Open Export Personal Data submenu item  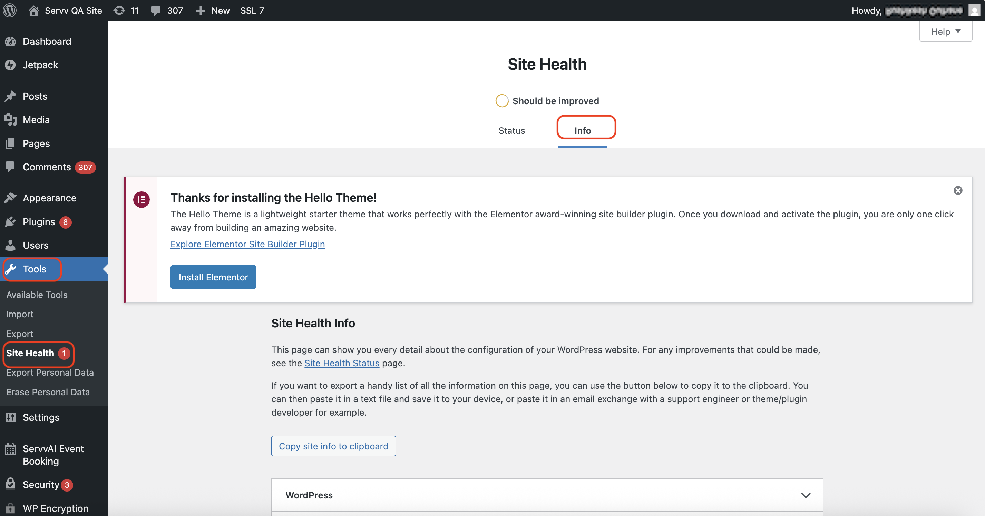50,372
